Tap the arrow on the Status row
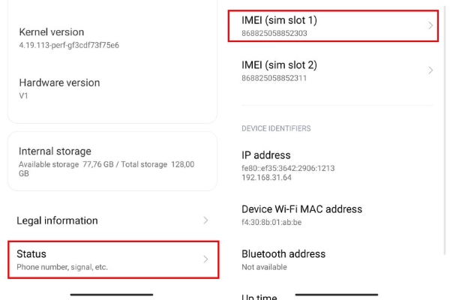 pos(206,259)
